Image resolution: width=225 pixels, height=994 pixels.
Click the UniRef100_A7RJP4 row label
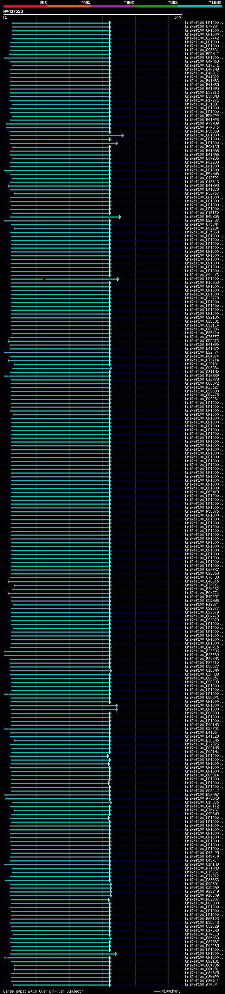click(202, 984)
